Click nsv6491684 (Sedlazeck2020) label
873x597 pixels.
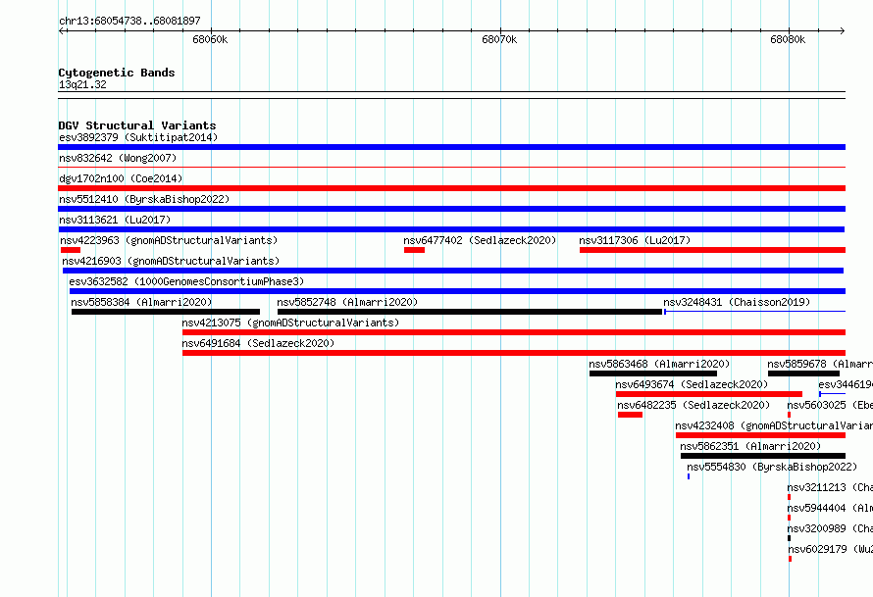(258, 343)
